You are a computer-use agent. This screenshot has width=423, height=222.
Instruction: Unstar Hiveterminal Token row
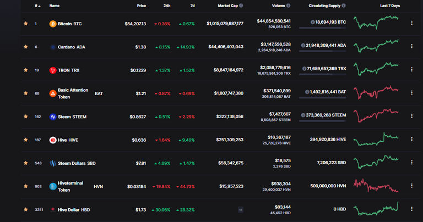click(x=26, y=186)
